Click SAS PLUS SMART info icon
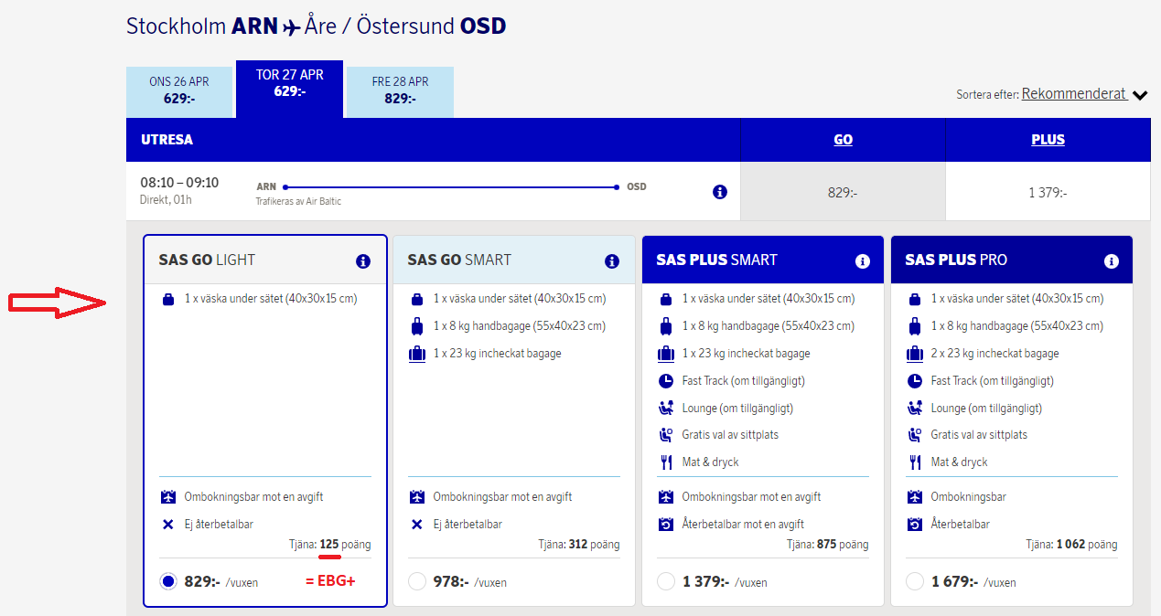This screenshot has height=616, width=1161. click(x=862, y=261)
